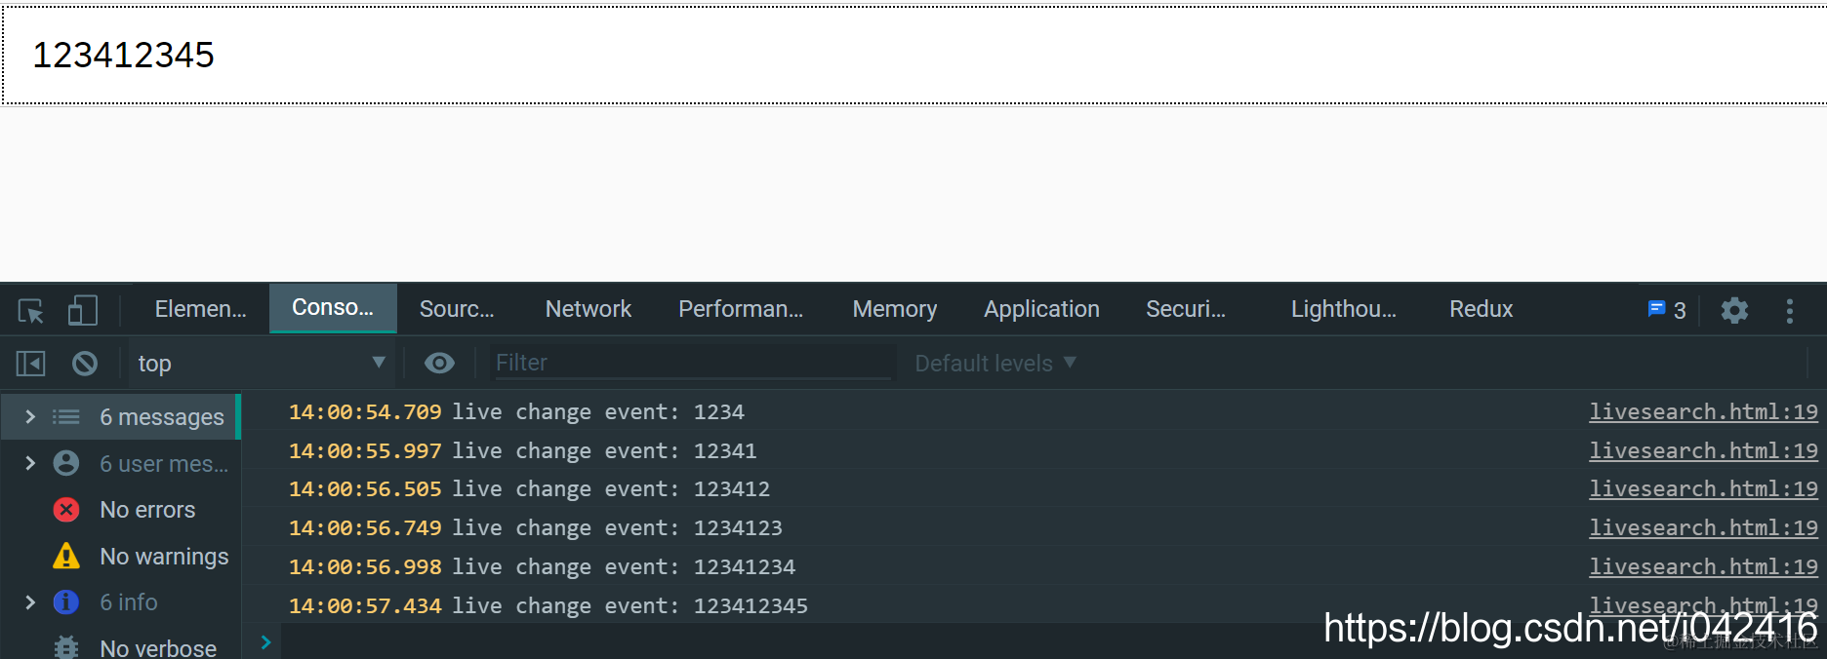Expand the 6 user messages group
This screenshot has height=659, width=1827.
(30, 463)
